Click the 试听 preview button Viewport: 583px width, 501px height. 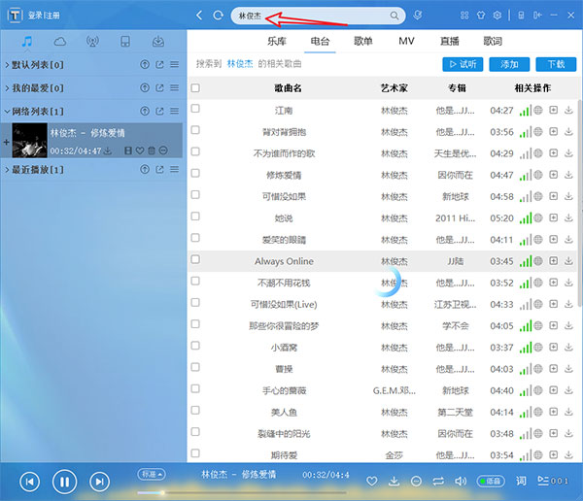coord(463,64)
